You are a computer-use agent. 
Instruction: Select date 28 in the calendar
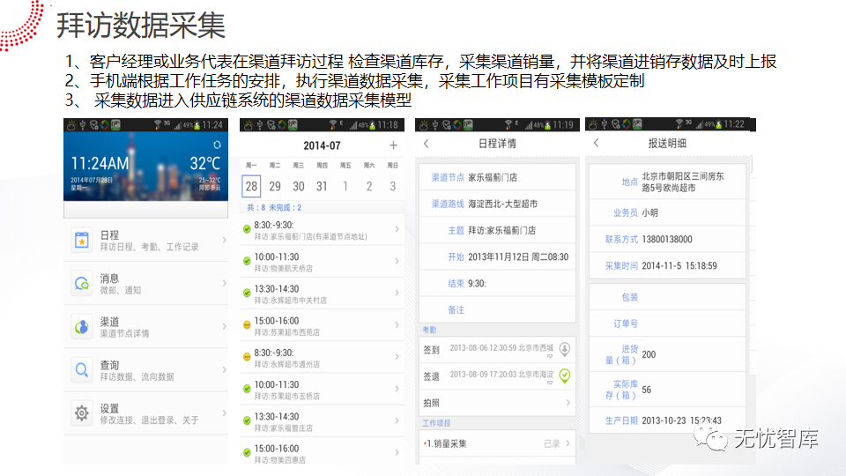pyautogui.click(x=251, y=186)
